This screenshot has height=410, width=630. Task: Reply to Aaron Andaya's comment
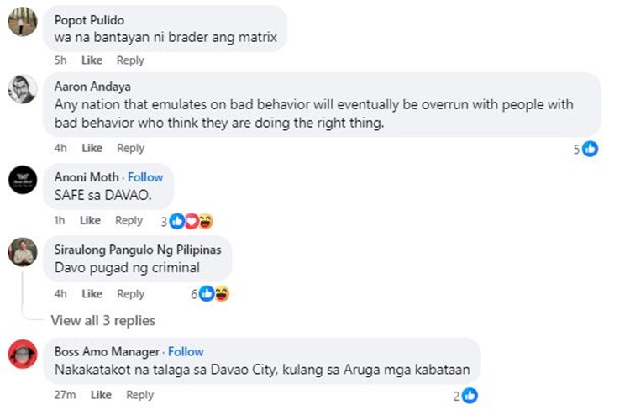click(130, 148)
